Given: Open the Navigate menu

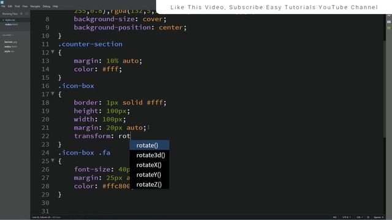Looking at the screenshot, I should coord(35,6).
